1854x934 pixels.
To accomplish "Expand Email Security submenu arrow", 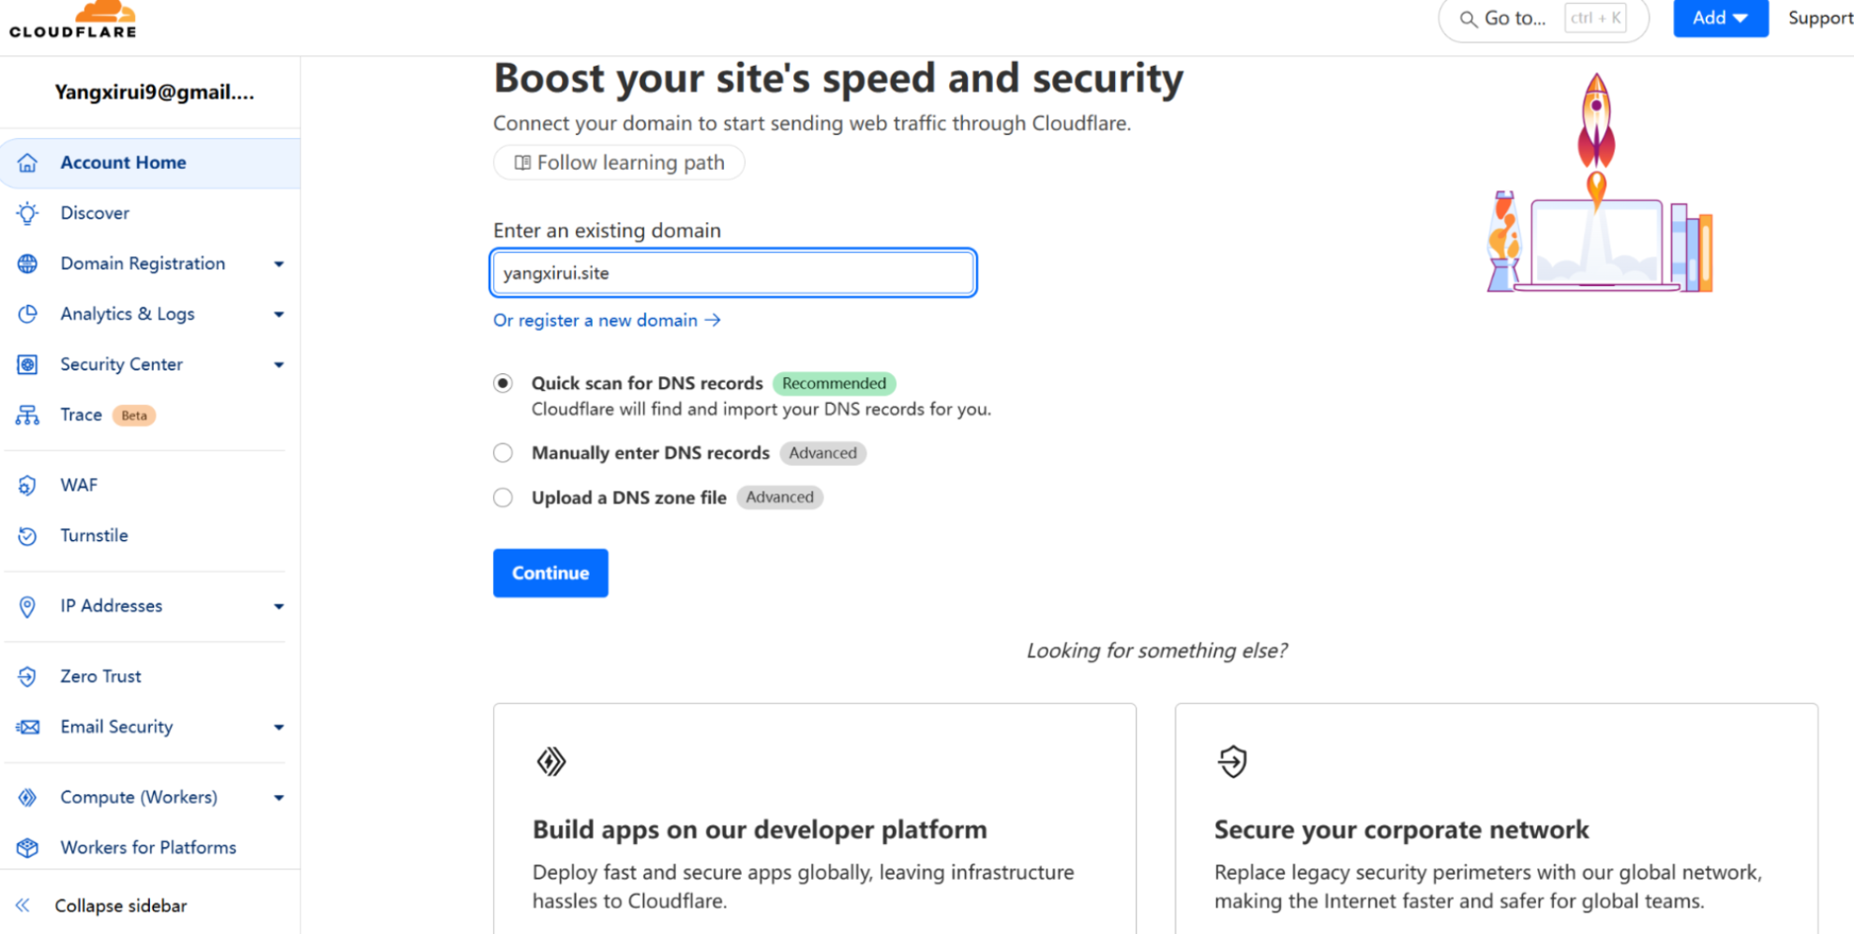I will pyautogui.click(x=279, y=728).
